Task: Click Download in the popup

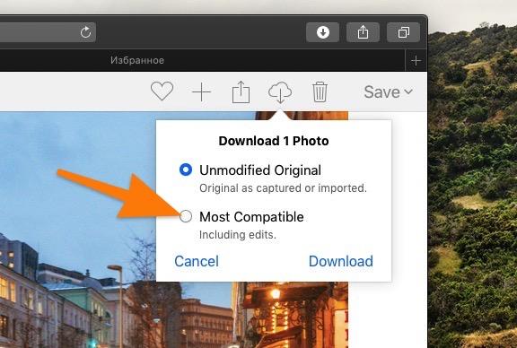Action: (x=341, y=261)
